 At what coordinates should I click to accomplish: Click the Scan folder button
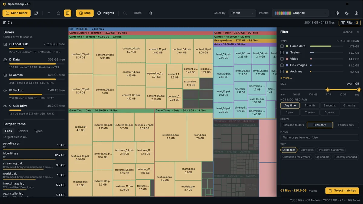coord(16,13)
